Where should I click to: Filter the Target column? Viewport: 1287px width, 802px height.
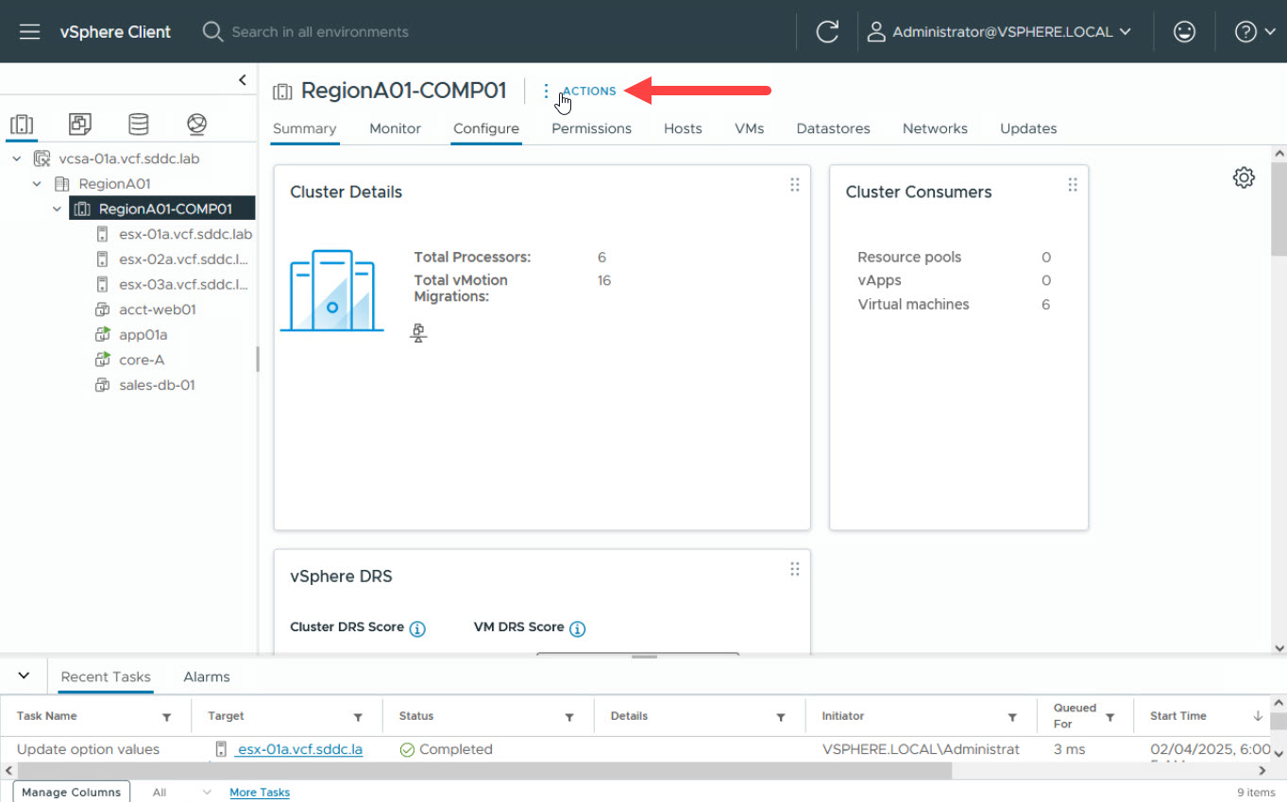pyautogui.click(x=358, y=717)
